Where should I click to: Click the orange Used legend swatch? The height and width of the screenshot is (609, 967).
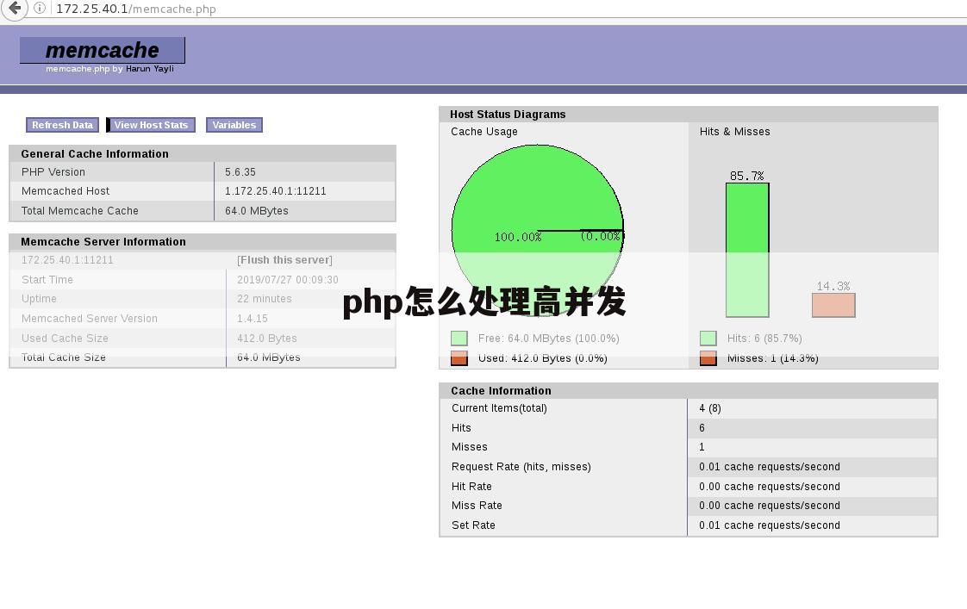coord(459,358)
